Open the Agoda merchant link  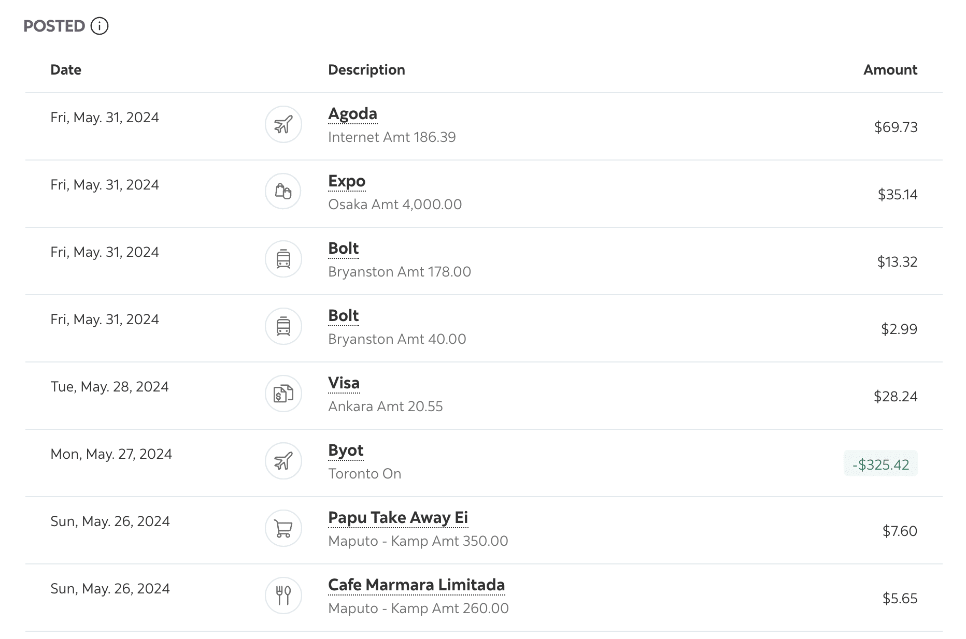(x=352, y=114)
